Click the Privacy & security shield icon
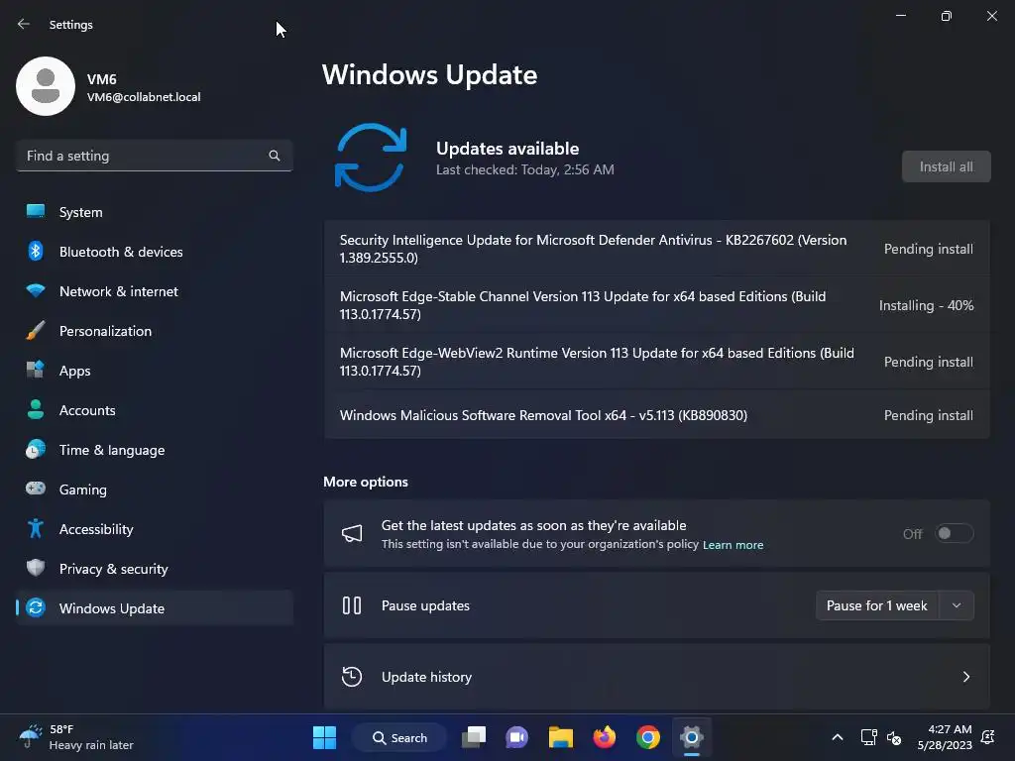This screenshot has width=1015, height=761. pos(36,568)
